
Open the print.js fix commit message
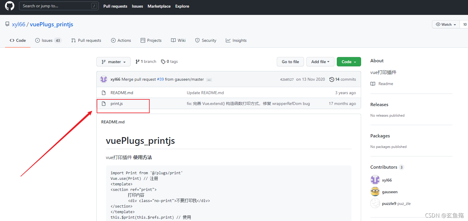pyautogui.click(x=248, y=103)
